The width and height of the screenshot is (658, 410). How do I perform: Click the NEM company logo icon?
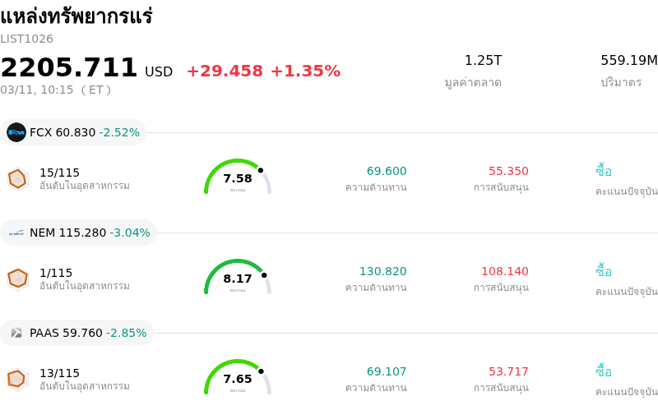click(16, 233)
